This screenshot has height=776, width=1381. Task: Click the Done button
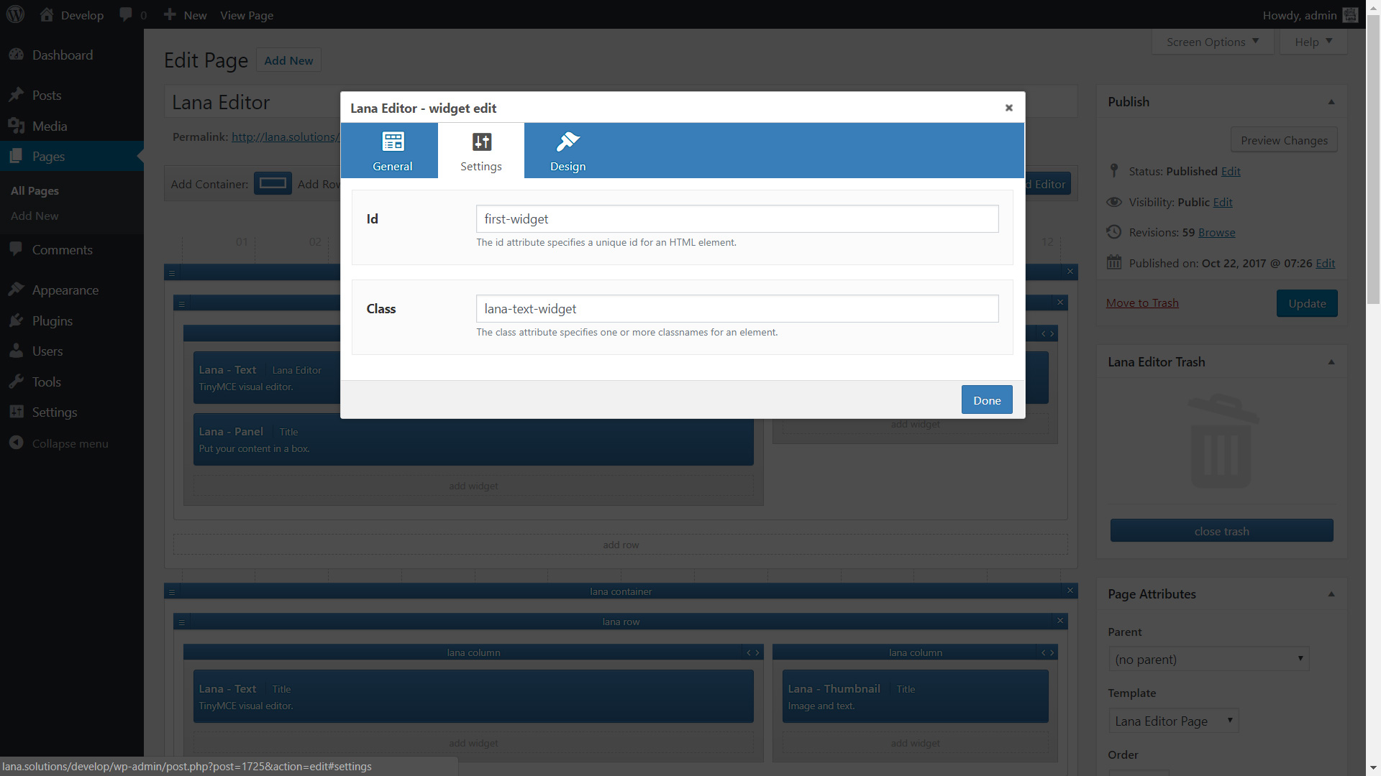tap(986, 400)
